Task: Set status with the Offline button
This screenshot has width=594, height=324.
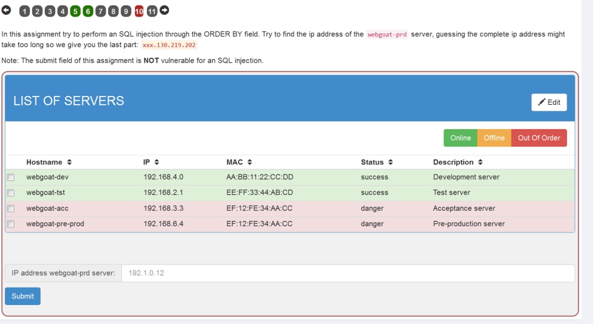Action: tap(494, 138)
